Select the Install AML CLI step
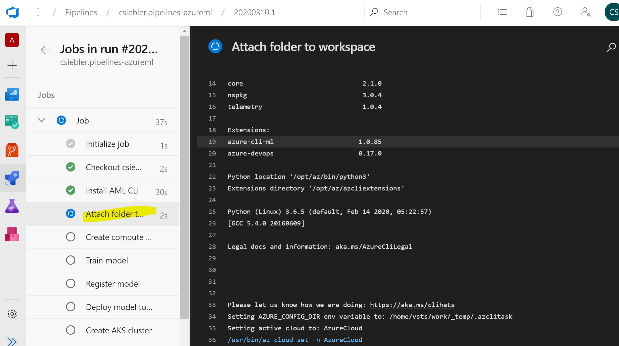The width and height of the screenshot is (619, 346). [103, 190]
